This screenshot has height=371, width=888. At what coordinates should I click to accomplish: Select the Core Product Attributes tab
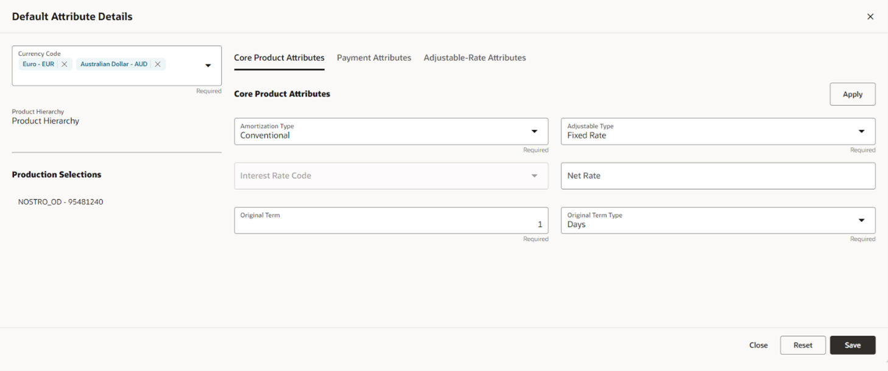(279, 58)
